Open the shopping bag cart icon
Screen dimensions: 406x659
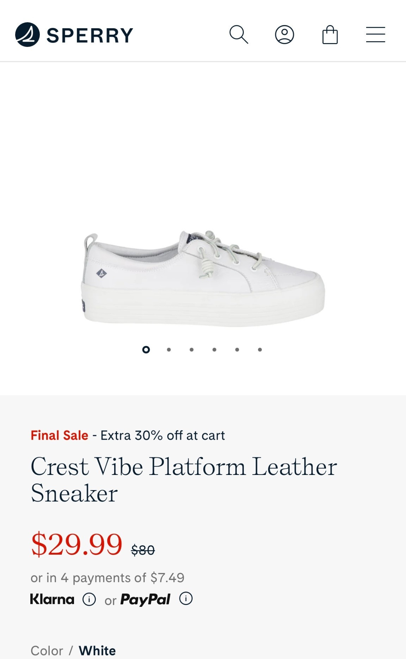coord(330,35)
